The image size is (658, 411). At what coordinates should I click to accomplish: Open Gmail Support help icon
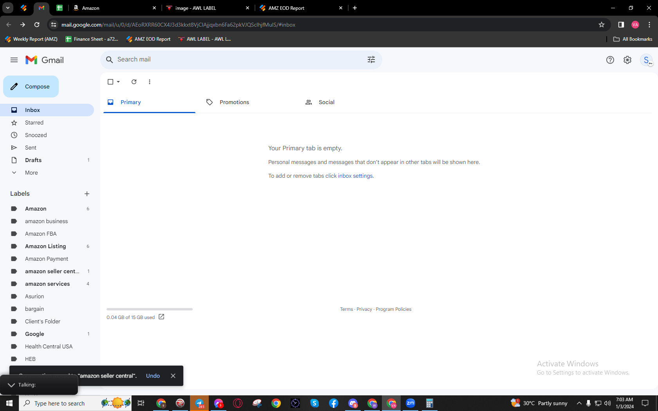610,60
